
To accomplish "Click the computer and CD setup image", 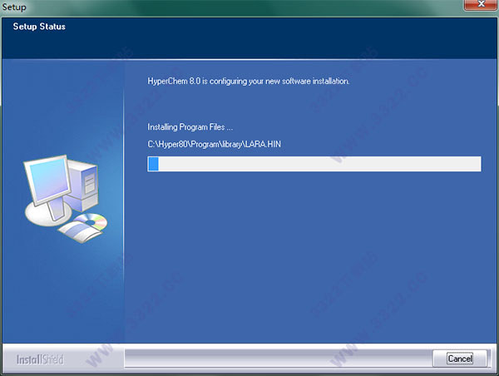I will (66, 199).
